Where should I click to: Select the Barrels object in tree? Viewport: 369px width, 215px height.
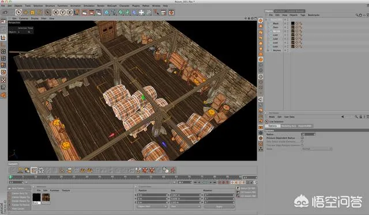tap(277, 31)
